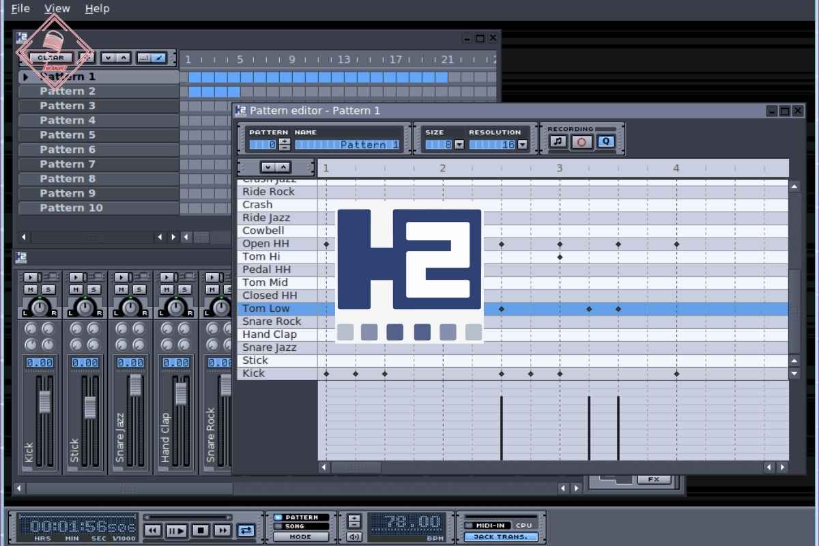
Task: Mute the Kick mixer channel
Action: [x=31, y=289]
